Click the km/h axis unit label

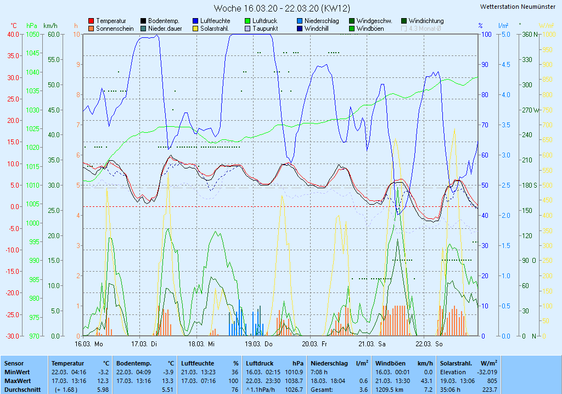(x=50, y=26)
